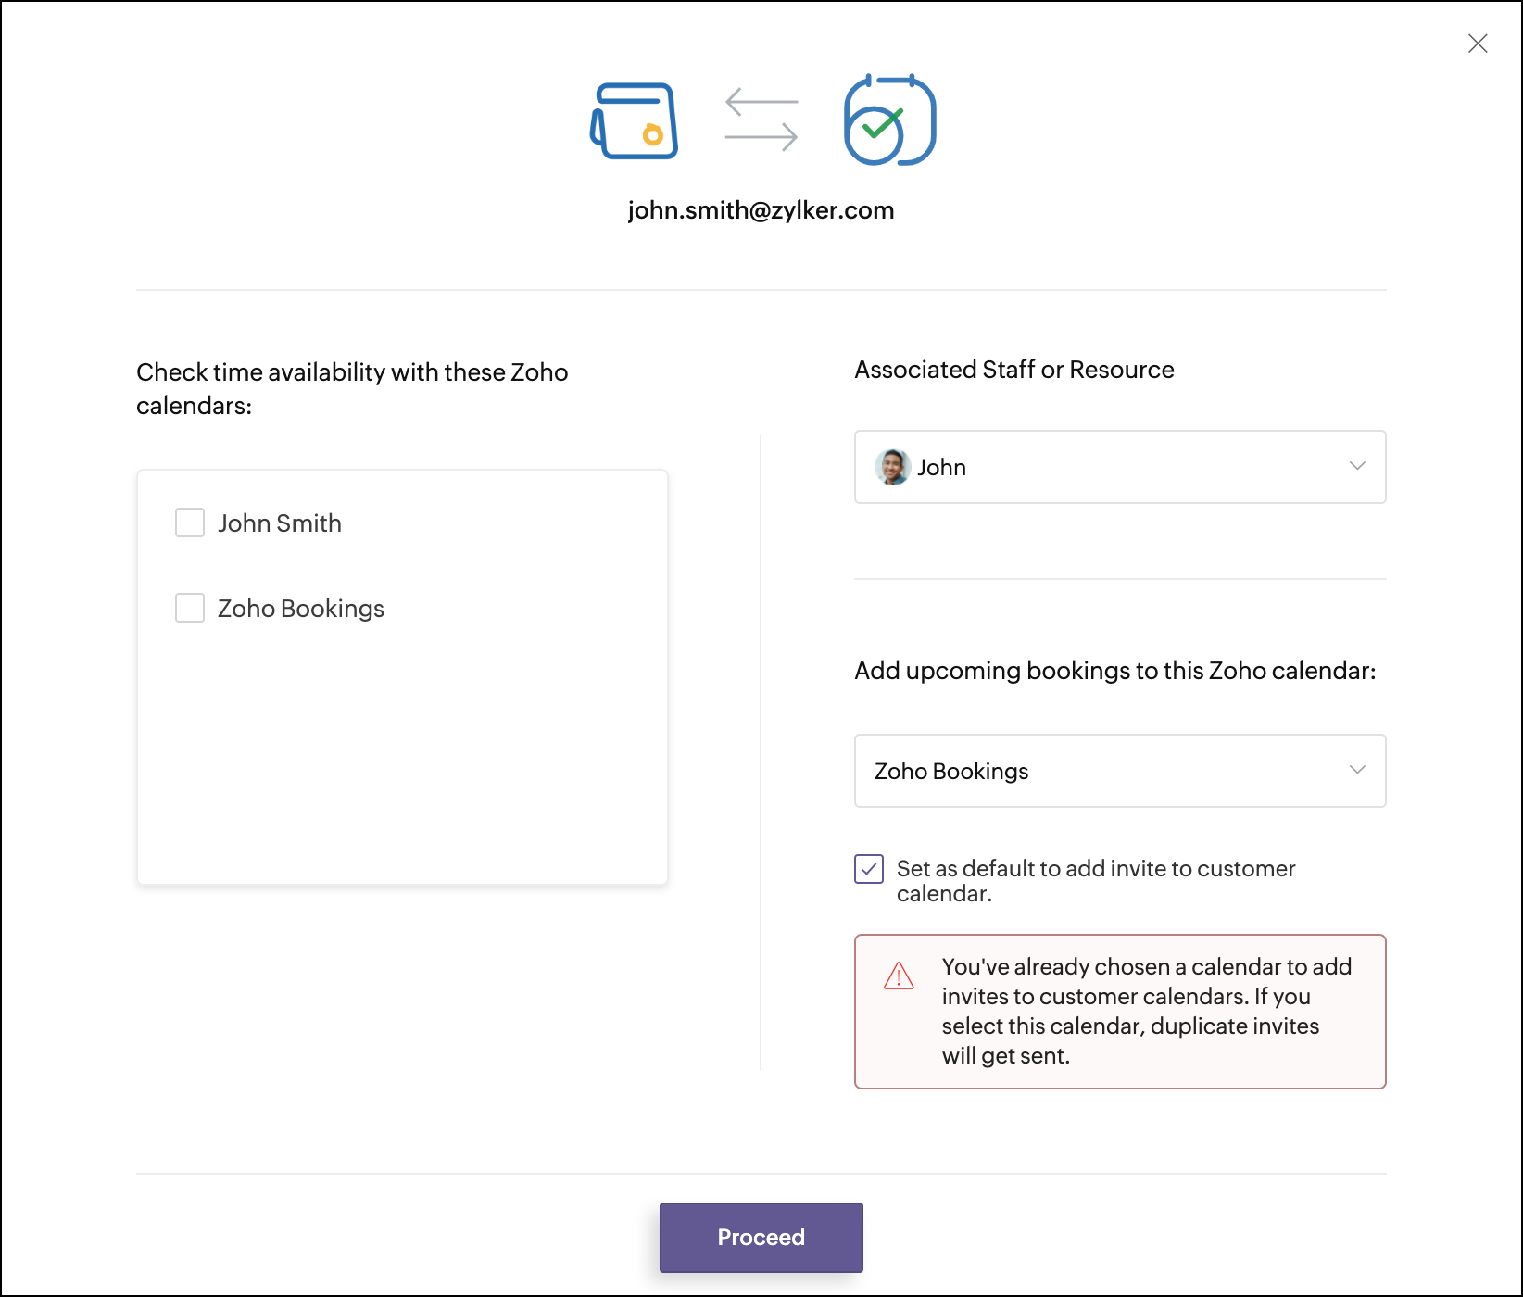This screenshot has width=1523, height=1297.
Task: Click the two-way sync arrows icon
Action: [x=761, y=120]
